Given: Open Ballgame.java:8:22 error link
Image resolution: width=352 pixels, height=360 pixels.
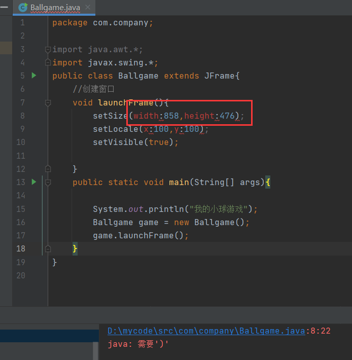Looking at the screenshot, I should point(206,331).
